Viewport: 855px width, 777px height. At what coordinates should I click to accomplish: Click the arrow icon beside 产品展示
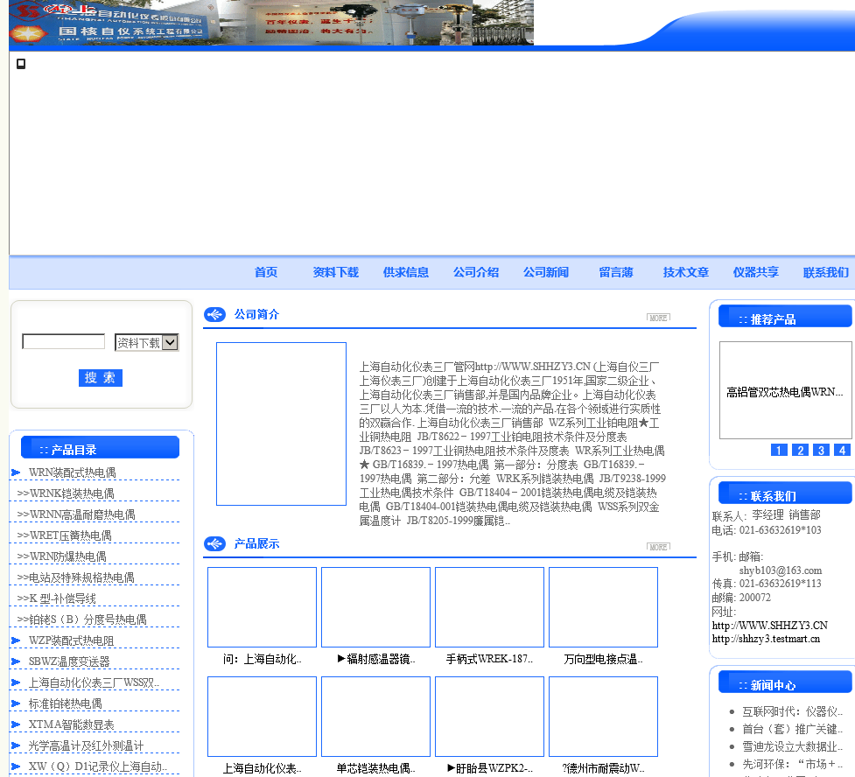(214, 543)
